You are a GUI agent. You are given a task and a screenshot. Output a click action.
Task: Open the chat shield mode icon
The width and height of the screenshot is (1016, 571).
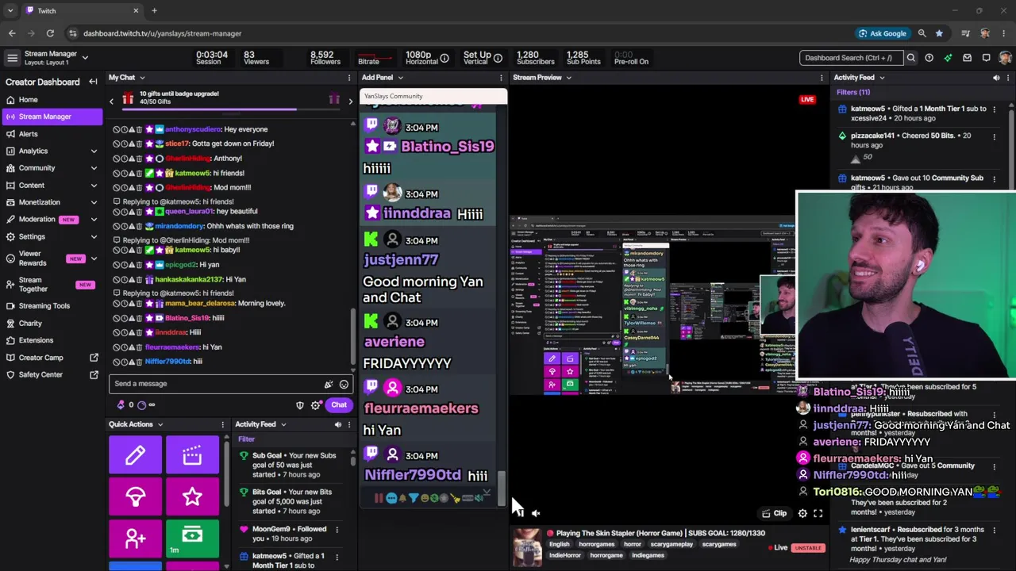pos(300,405)
